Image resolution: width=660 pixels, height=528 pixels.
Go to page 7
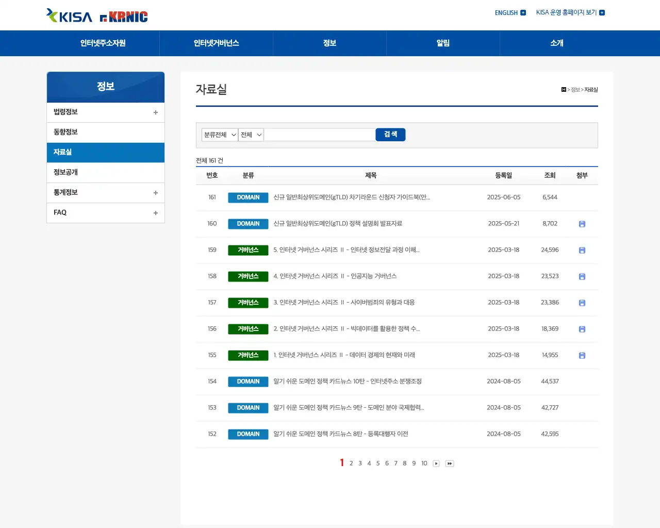(396, 464)
